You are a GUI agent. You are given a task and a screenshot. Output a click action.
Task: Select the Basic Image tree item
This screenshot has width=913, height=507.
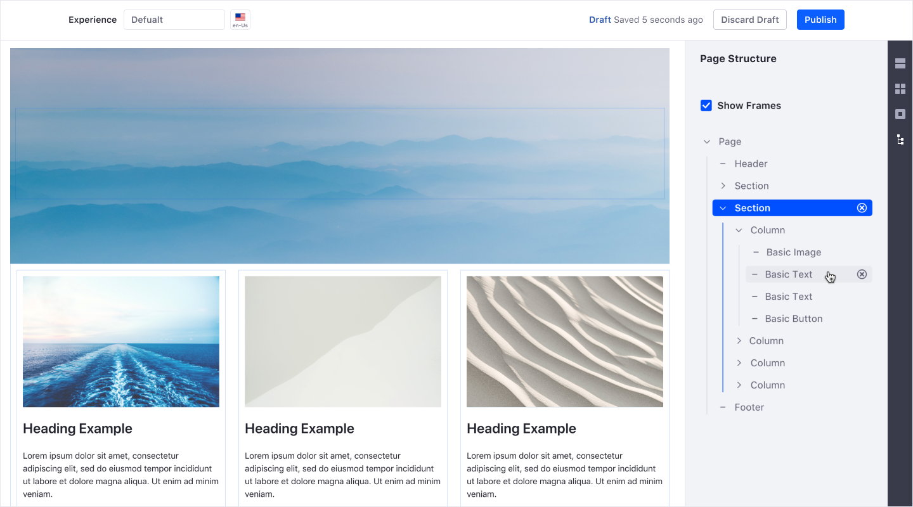[x=793, y=252]
